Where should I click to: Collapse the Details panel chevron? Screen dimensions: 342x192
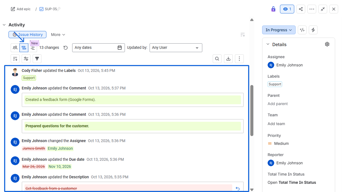coord(268,44)
